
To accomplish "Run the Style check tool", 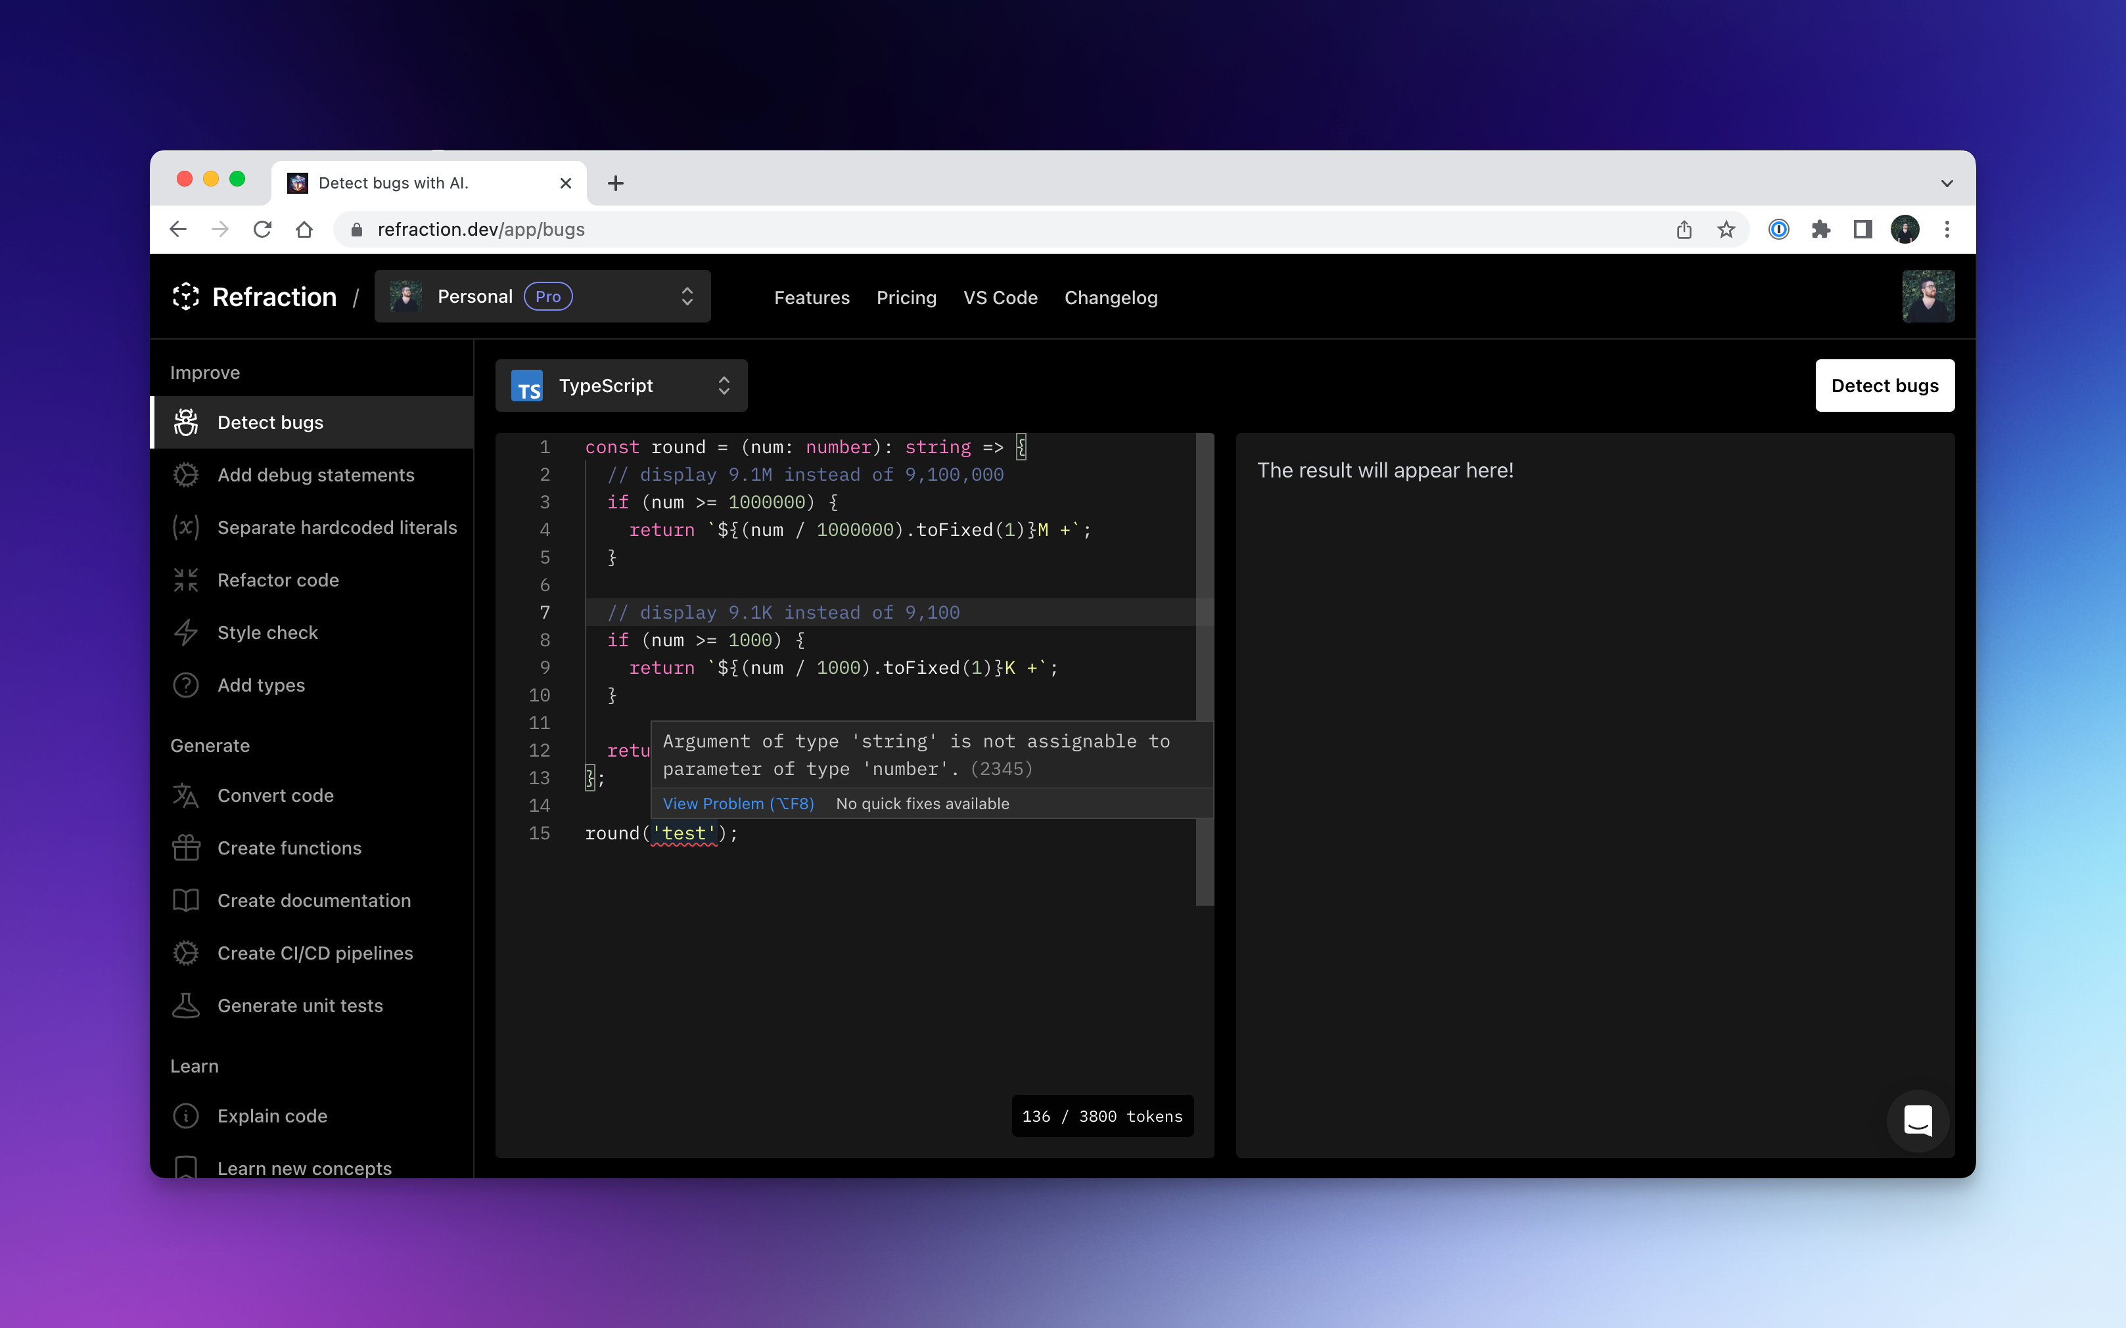I will click(268, 632).
